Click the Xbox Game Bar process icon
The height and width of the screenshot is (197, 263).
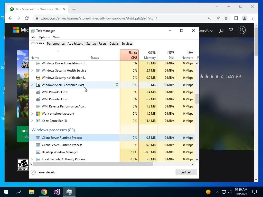(x=38, y=121)
